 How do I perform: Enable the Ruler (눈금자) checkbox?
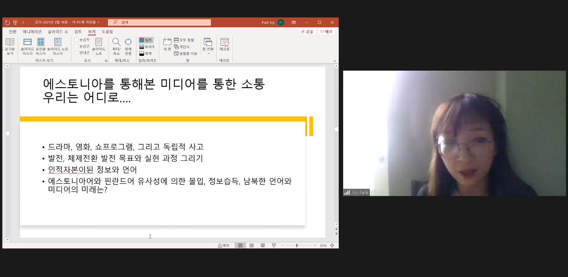coord(76,40)
